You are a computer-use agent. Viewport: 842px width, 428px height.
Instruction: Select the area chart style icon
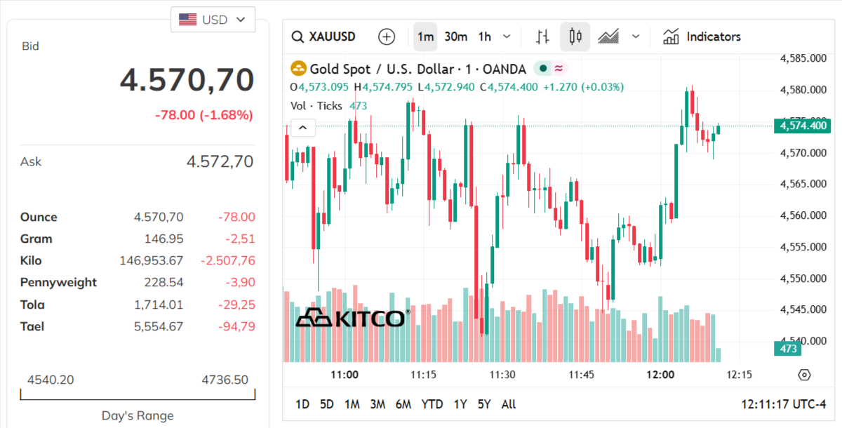tap(608, 36)
